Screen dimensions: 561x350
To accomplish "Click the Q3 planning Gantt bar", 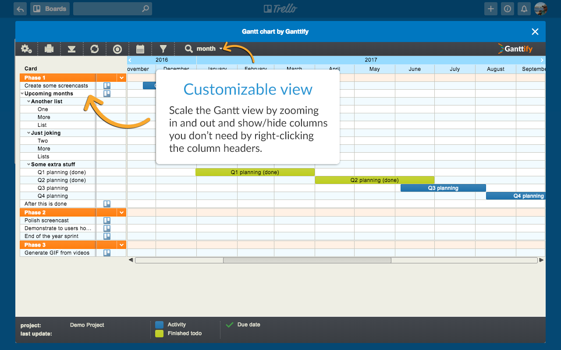I will 443,188.
